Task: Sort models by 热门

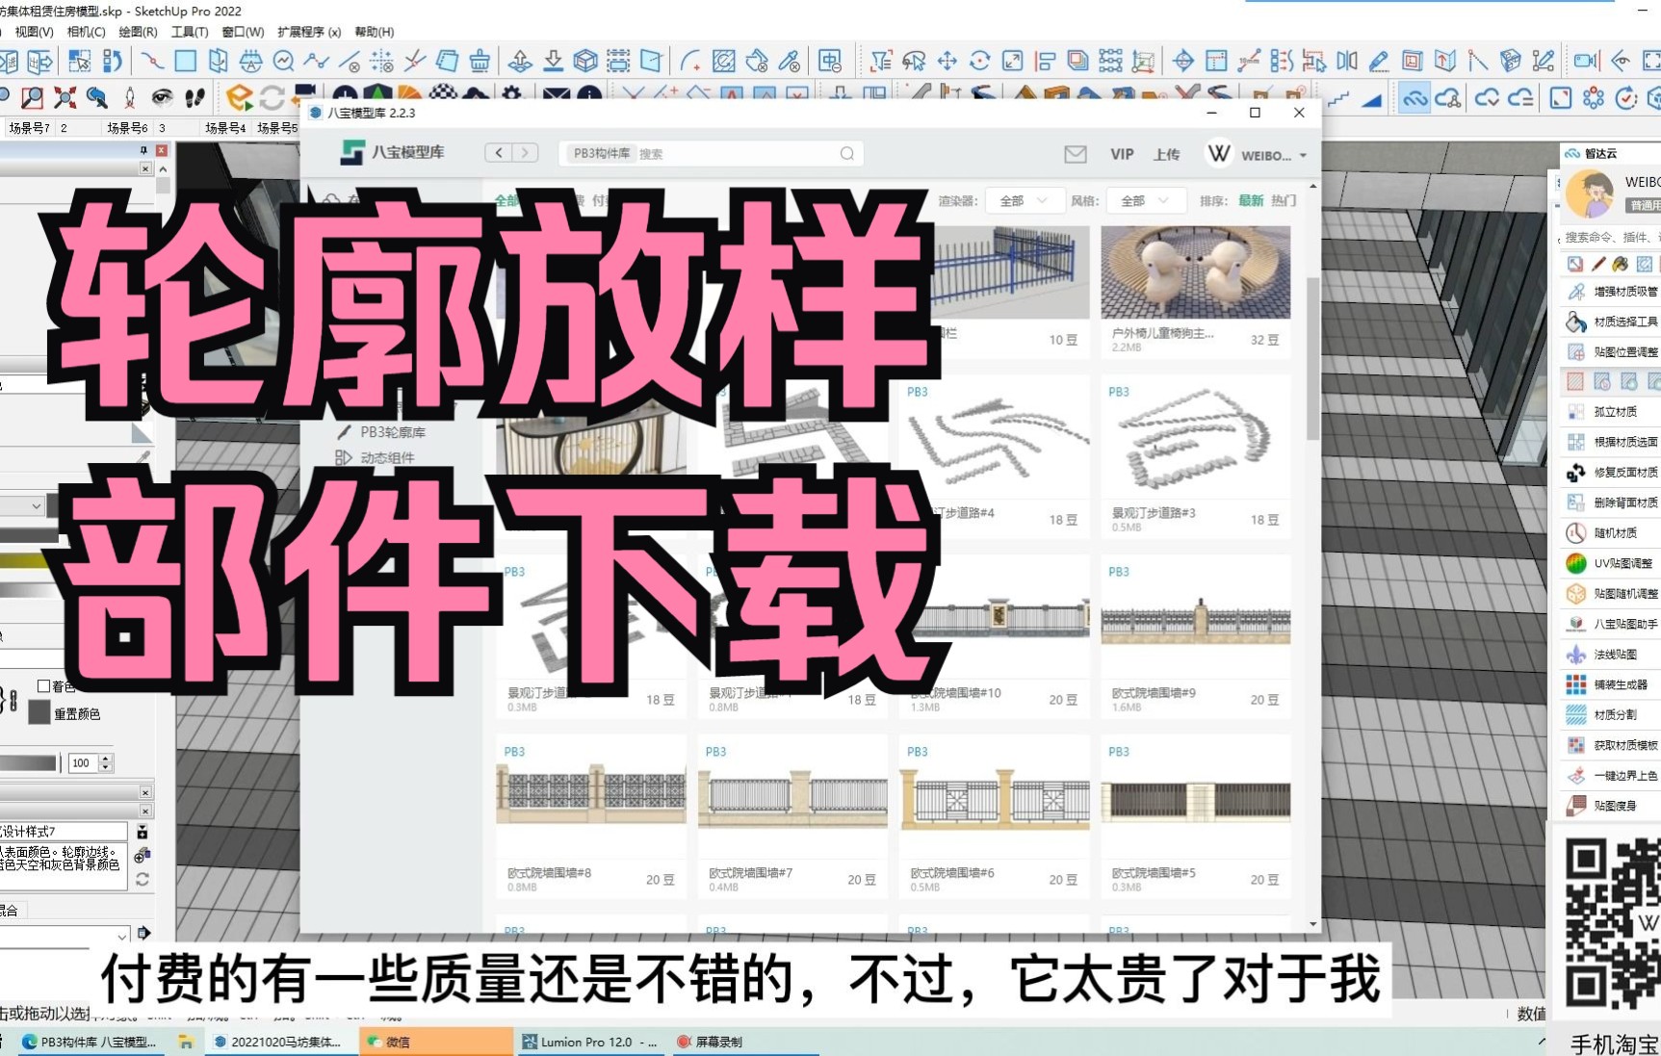Action: point(1284,200)
